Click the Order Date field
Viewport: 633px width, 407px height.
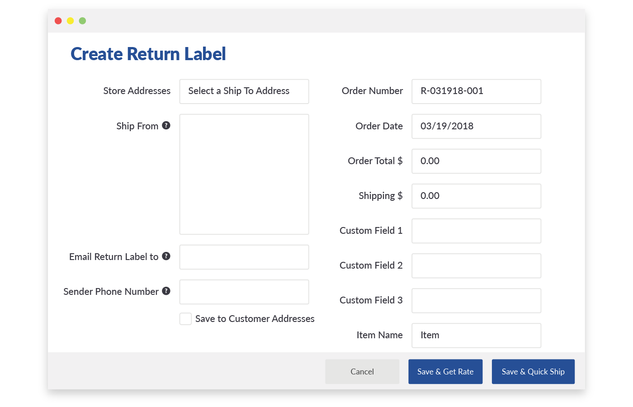(x=476, y=126)
